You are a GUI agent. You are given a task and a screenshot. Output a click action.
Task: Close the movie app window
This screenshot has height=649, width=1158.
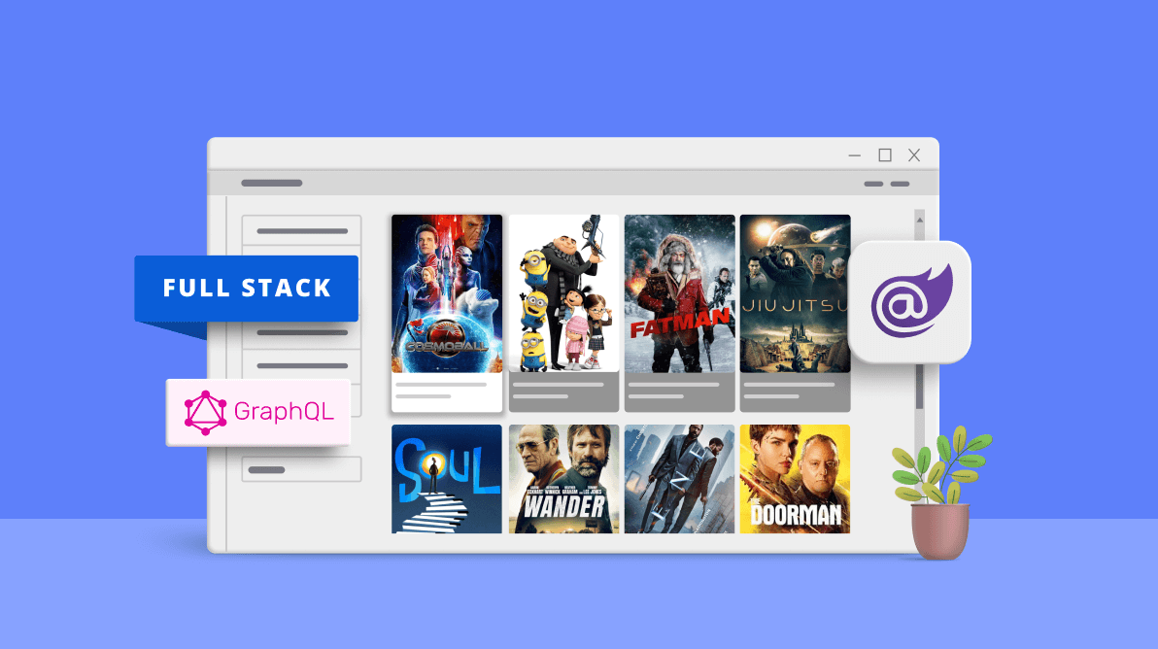pyautogui.click(x=914, y=155)
